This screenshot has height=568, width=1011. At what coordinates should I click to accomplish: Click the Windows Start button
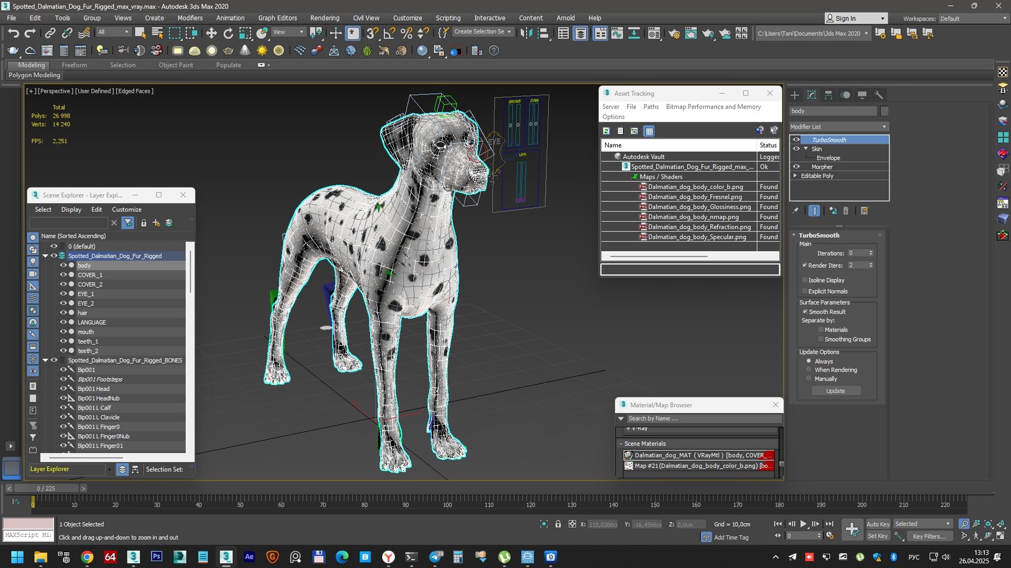coord(17,557)
